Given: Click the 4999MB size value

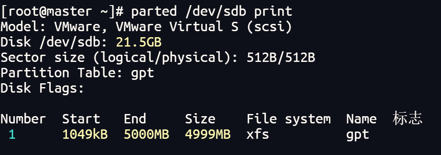Looking at the screenshot, I should coord(208,135).
